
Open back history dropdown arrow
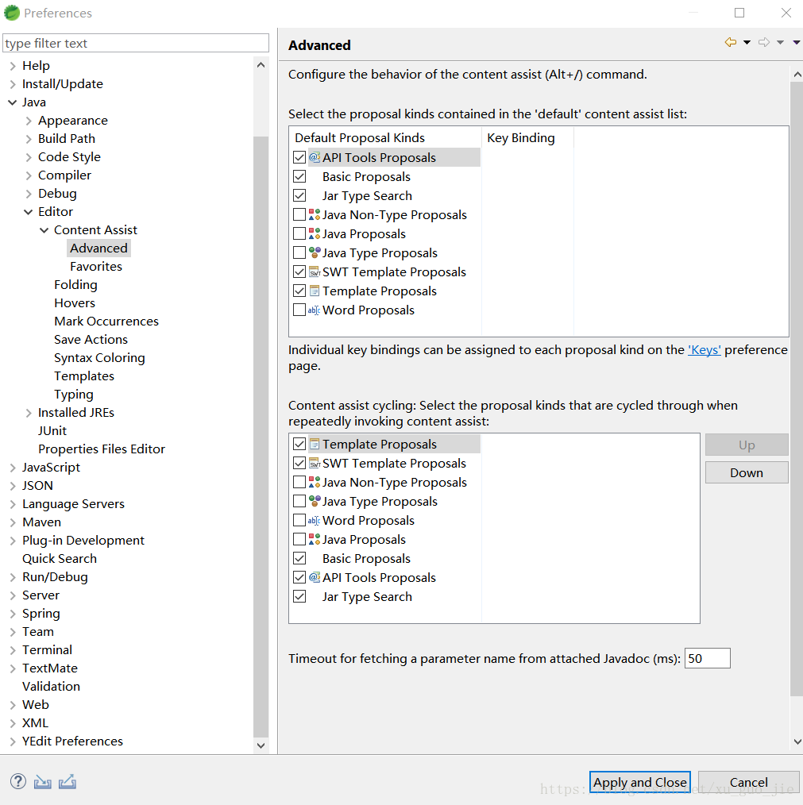747,43
